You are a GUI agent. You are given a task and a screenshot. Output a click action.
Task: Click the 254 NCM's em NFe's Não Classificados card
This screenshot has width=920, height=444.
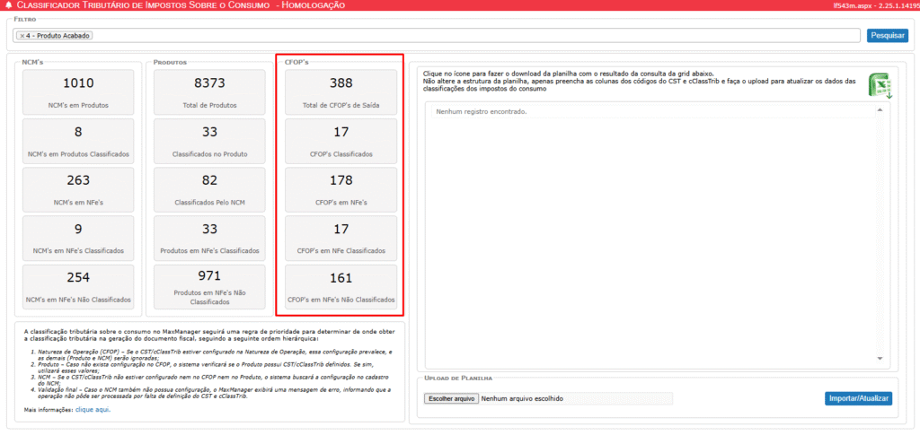[78, 286]
